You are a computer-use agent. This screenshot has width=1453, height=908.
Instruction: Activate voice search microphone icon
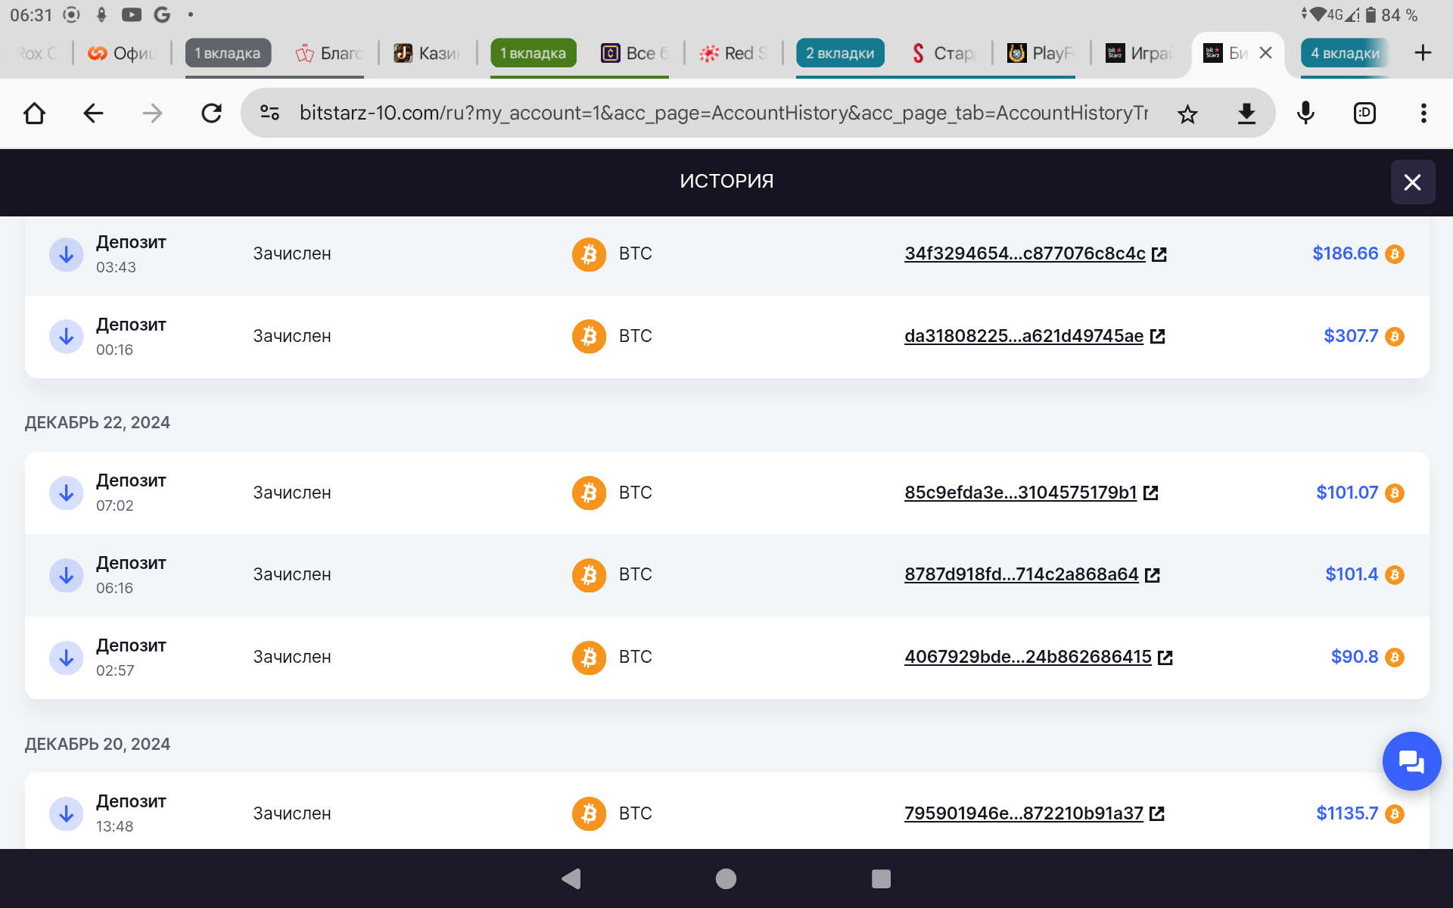(1305, 113)
